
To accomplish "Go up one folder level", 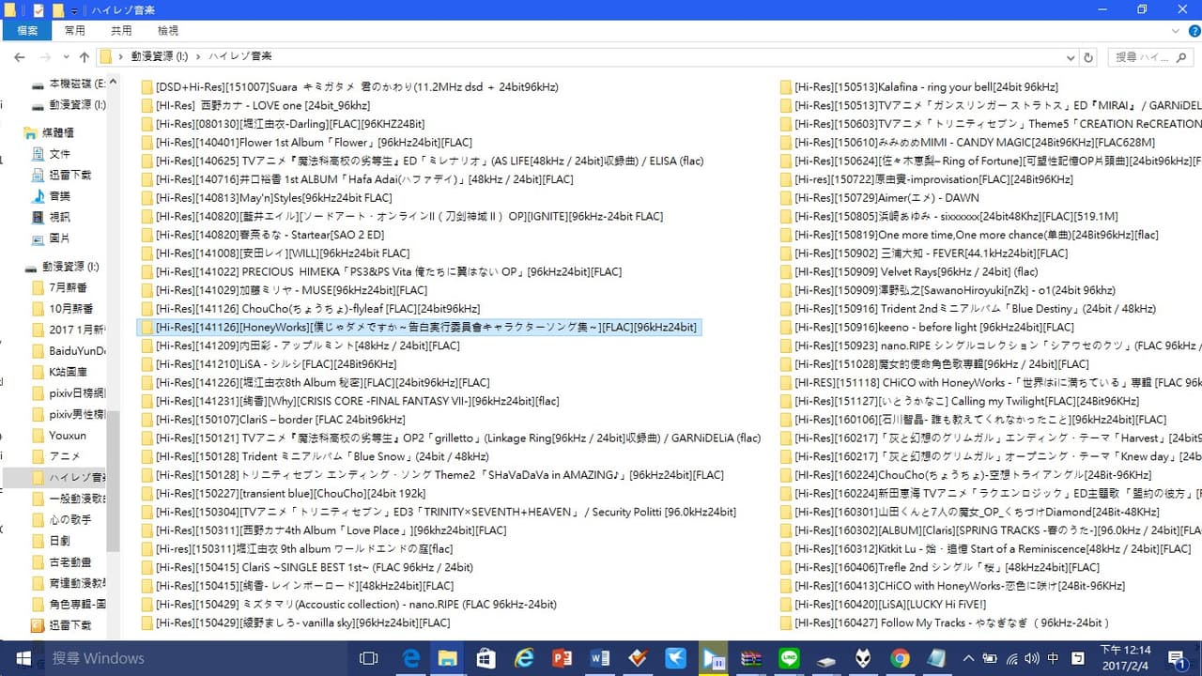I will coord(85,57).
